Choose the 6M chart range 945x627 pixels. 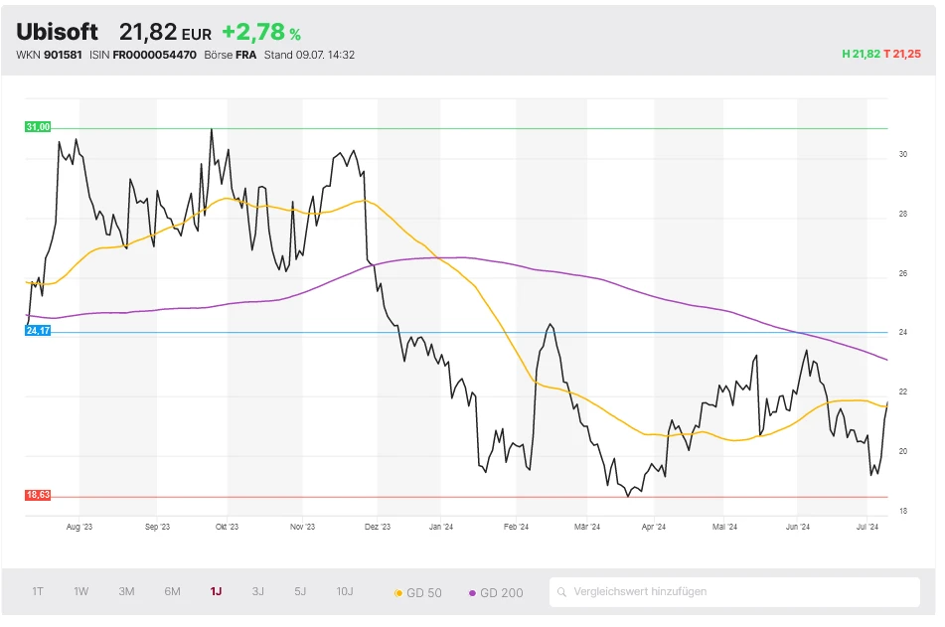tap(172, 592)
